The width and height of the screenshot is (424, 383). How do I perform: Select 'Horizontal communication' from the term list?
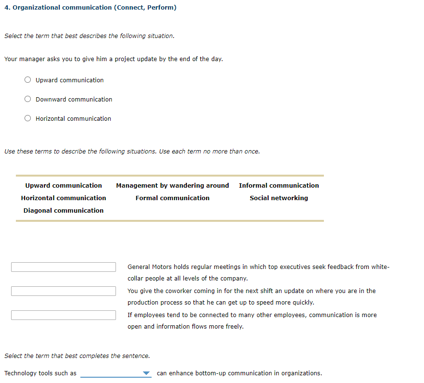[x=63, y=198]
